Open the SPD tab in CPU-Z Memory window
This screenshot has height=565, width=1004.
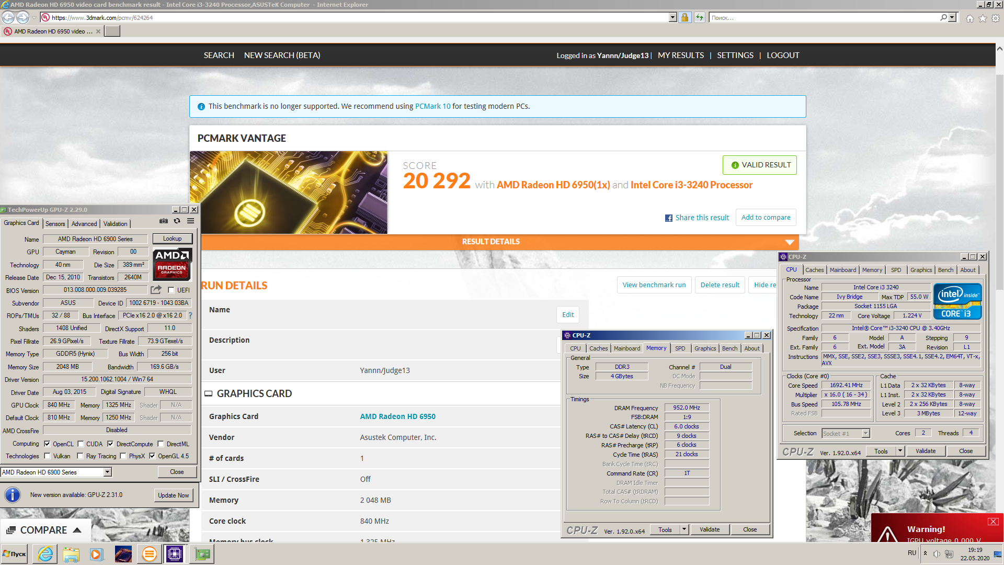(680, 348)
